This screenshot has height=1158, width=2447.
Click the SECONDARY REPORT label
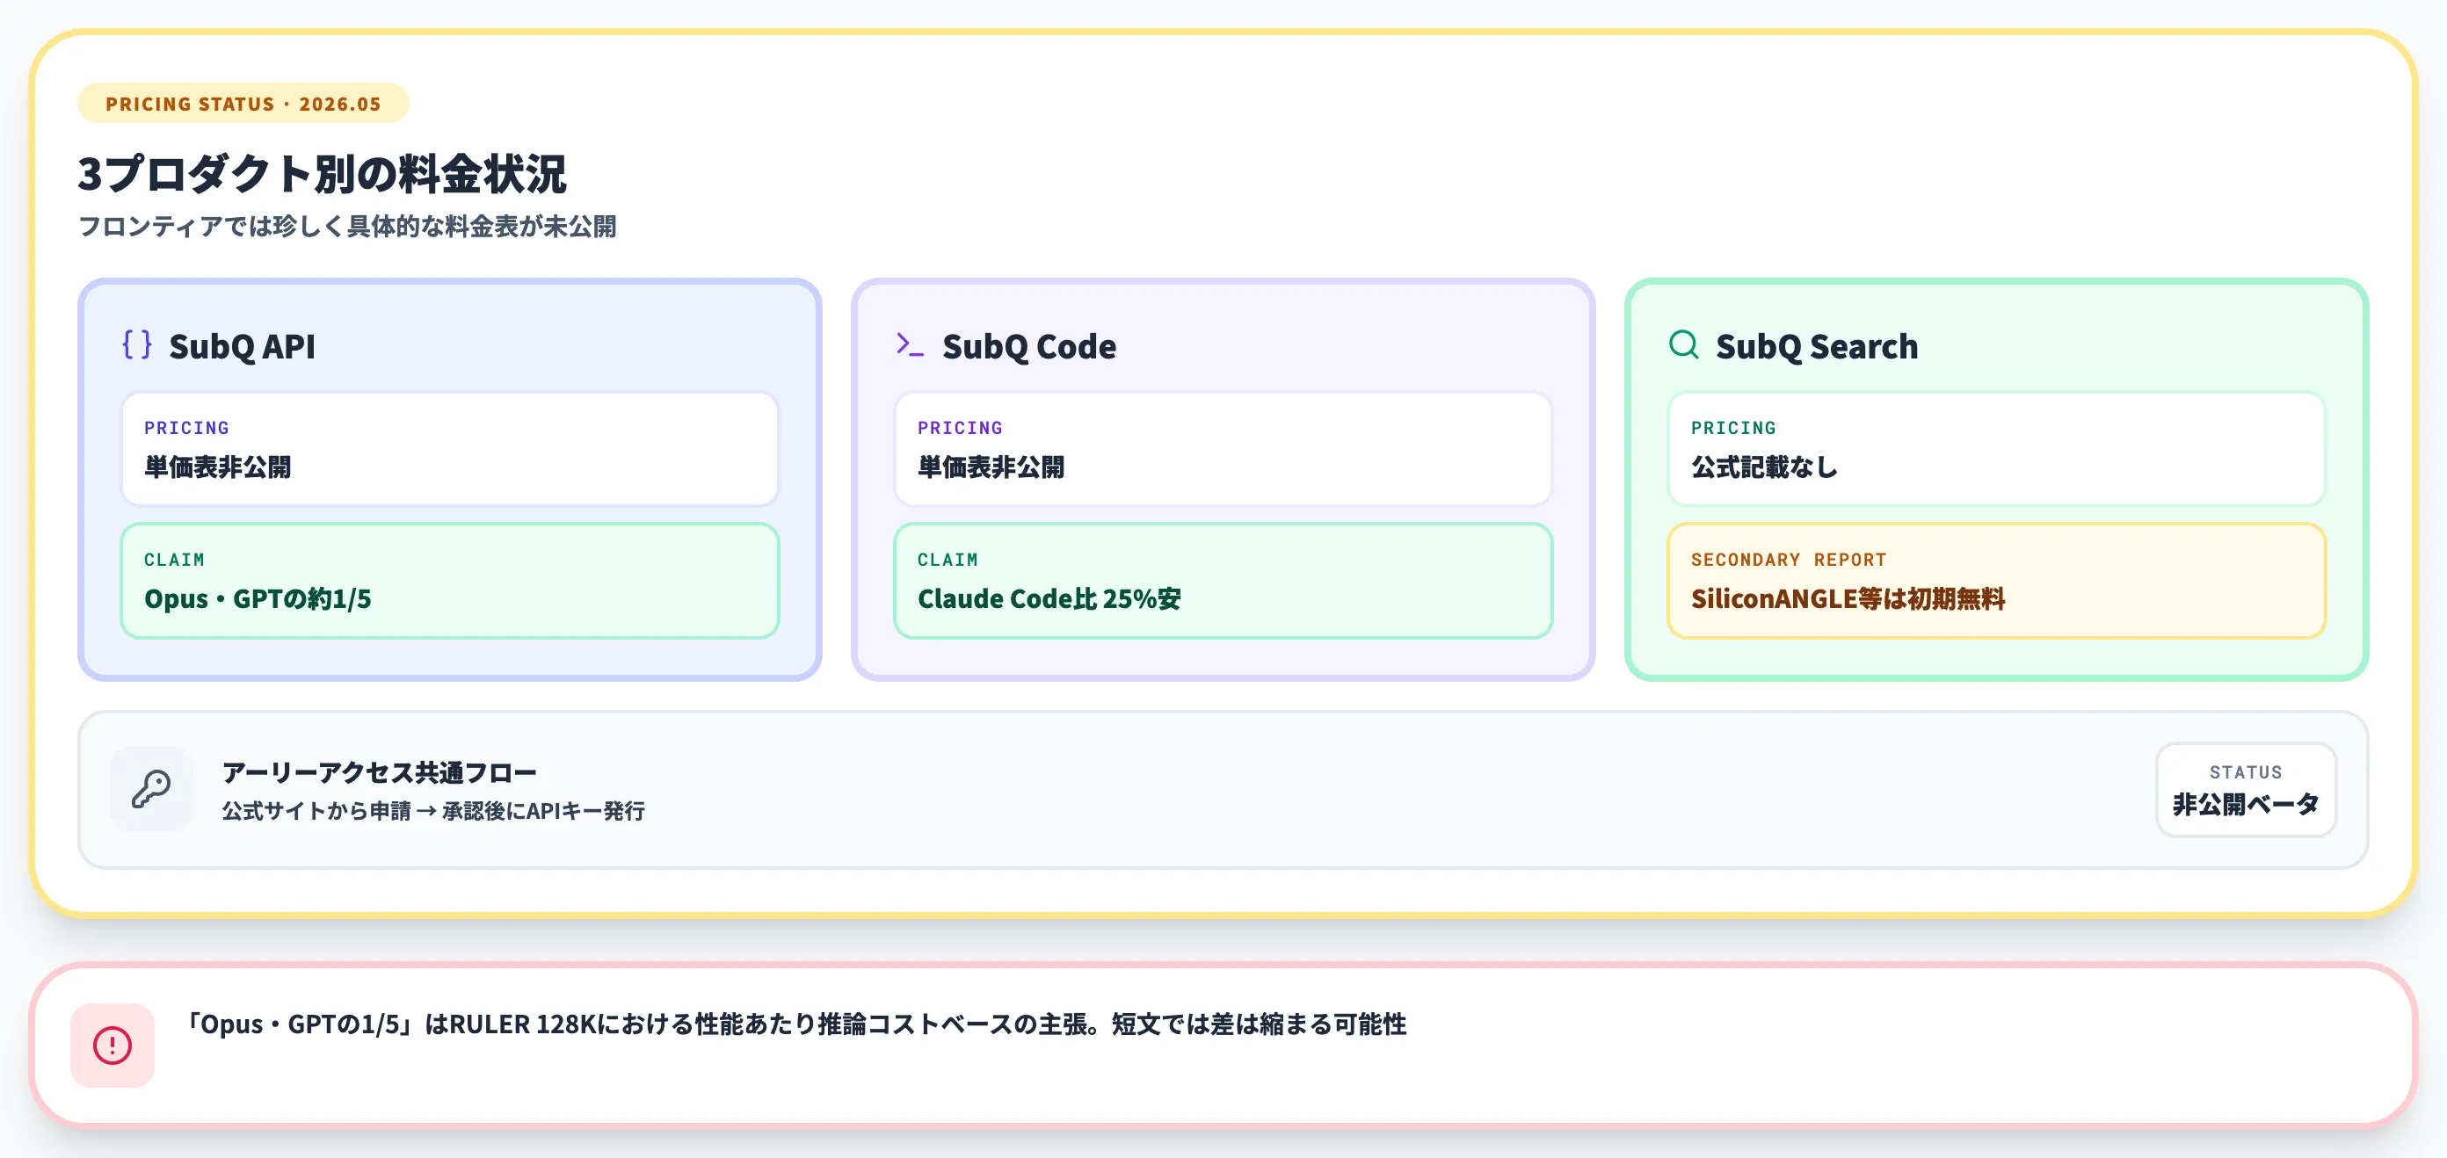[x=1789, y=560]
